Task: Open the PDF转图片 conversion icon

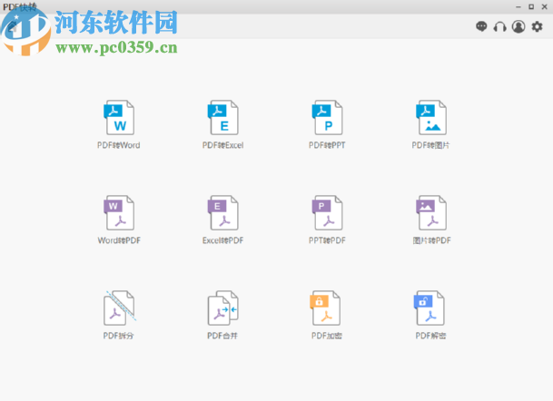Action: (431, 118)
